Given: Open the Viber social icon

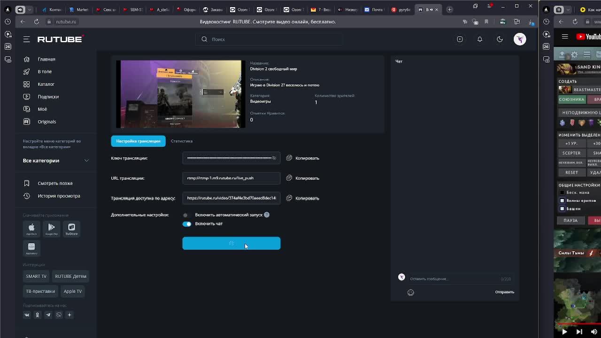Looking at the screenshot, I should (59, 315).
